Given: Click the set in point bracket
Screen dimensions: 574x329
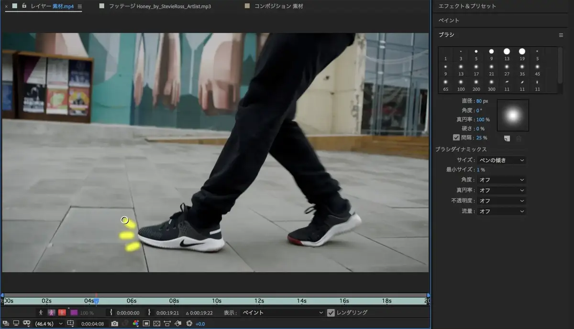Looking at the screenshot, I should [x=111, y=313].
